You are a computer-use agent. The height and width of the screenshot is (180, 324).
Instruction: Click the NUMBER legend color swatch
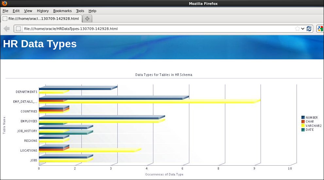pyautogui.click(x=303, y=117)
